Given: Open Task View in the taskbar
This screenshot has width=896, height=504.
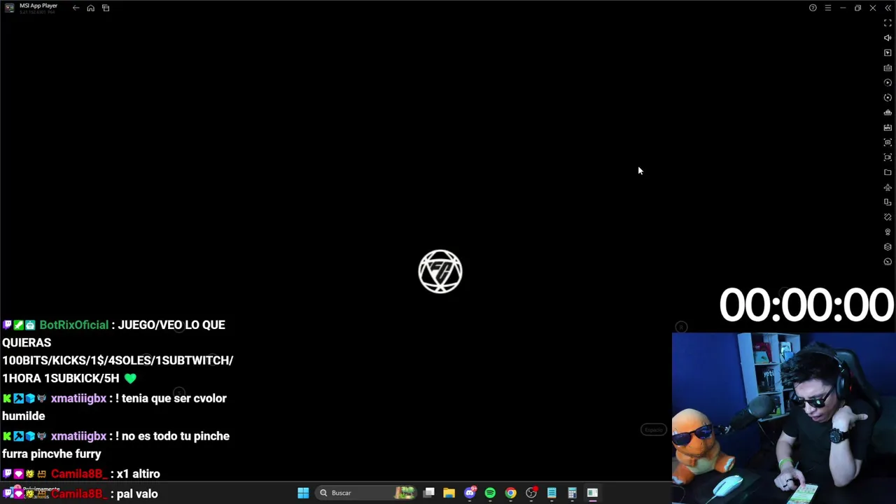Looking at the screenshot, I should [429, 493].
